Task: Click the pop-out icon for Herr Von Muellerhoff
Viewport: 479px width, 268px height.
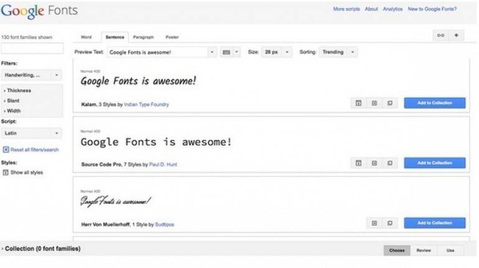Action: (x=390, y=223)
